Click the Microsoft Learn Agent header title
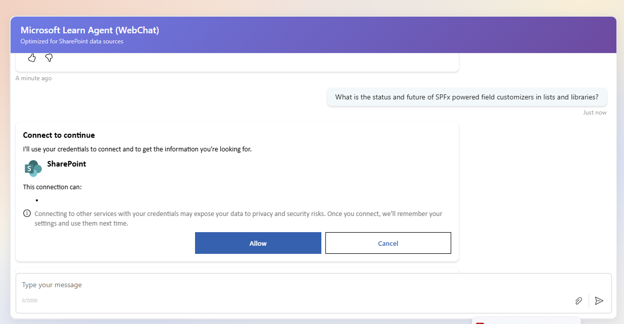 point(89,30)
